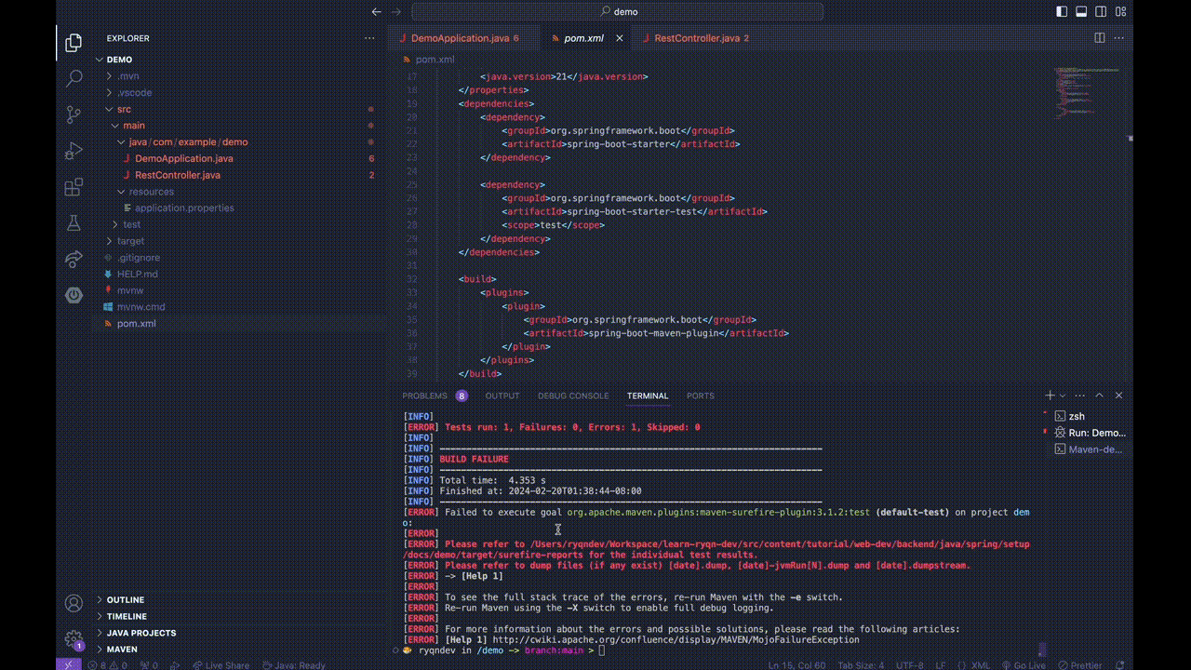Close the bottom panel
This screenshot has height=670, width=1191.
(1118, 395)
